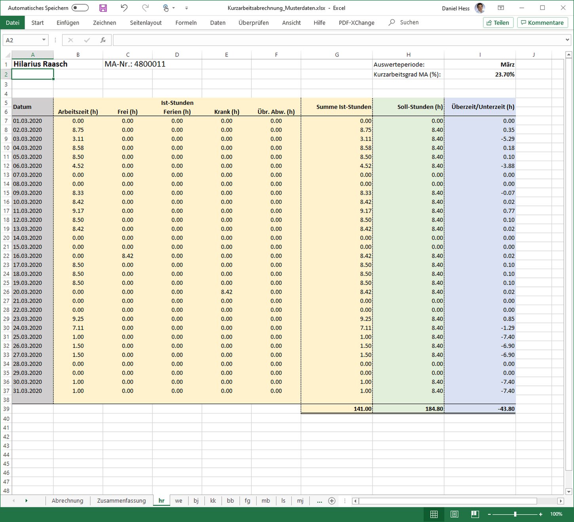Open the Kommentare button
The width and height of the screenshot is (574, 522).
tap(542, 23)
